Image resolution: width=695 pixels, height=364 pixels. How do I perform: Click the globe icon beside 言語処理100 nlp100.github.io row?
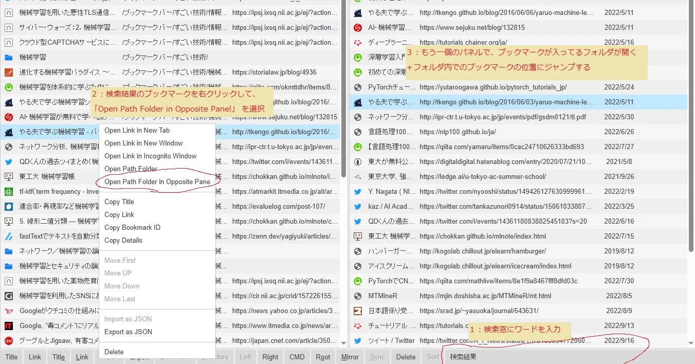click(x=358, y=132)
